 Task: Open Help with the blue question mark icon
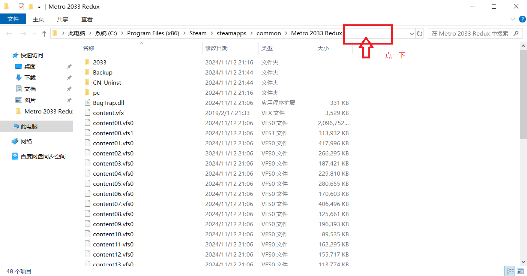point(522,19)
